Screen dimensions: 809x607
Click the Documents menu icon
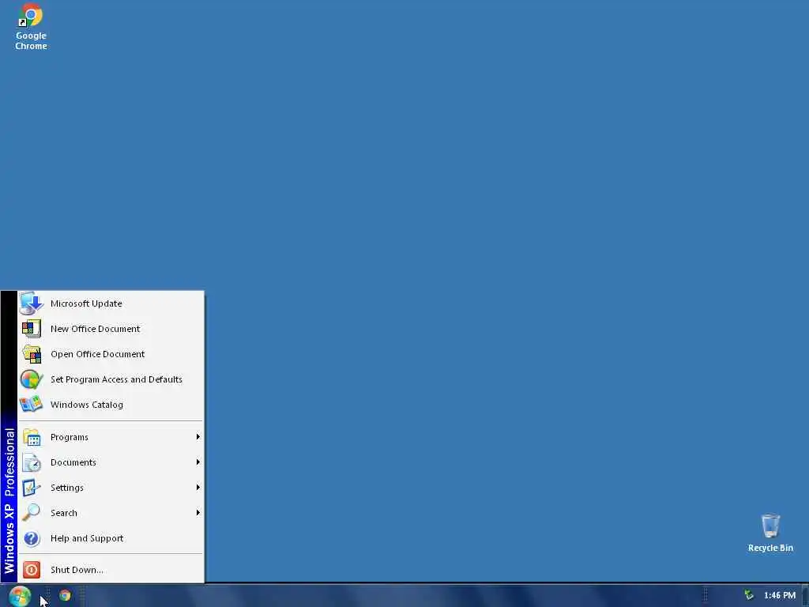[31, 462]
